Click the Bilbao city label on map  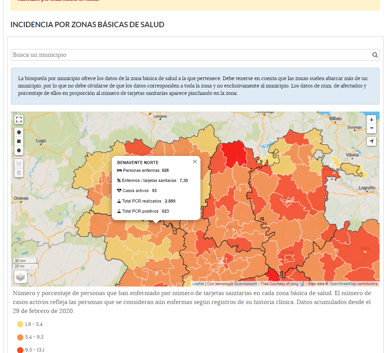coord(335,119)
